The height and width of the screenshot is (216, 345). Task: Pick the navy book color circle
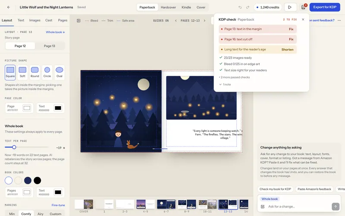click(28, 181)
